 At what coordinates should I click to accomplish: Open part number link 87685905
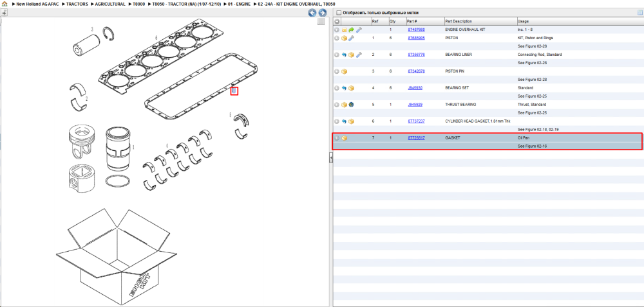416,38
